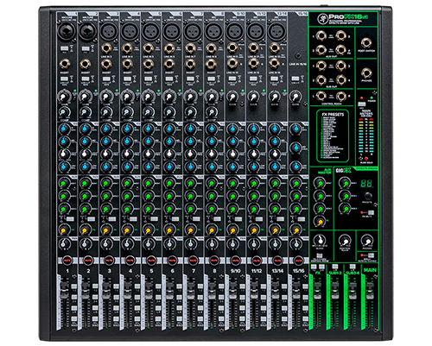Click the channel 1 combo XLR input
432x346 pixels.
pyautogui.click(x=66, y=31)
